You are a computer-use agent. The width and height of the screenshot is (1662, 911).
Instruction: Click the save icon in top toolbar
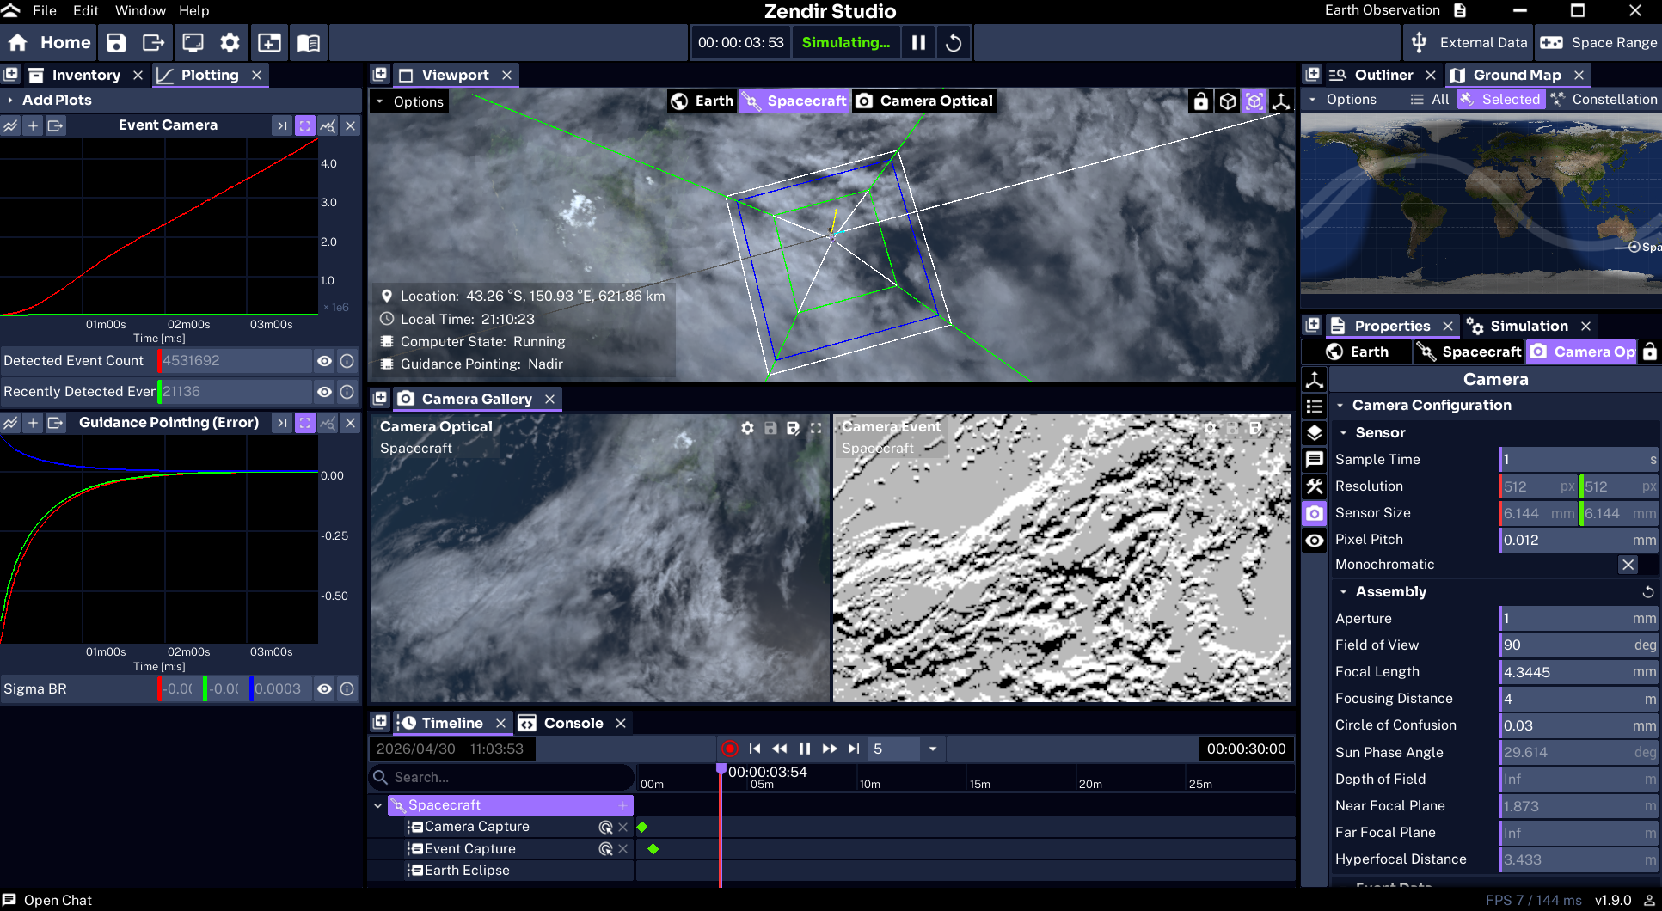pos(116,43)
